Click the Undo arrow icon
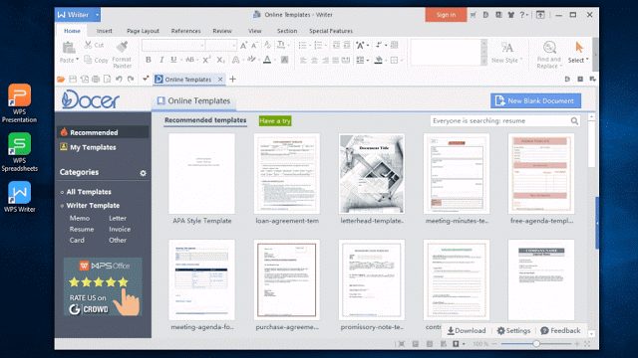Viewport: 638px width, 358px height. coord(119,80)
